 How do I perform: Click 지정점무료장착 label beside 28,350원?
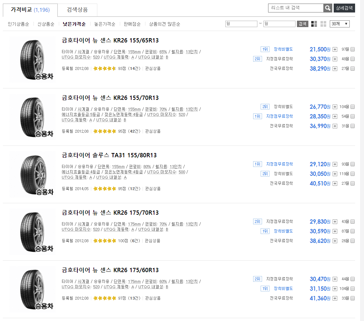coord(280,116)
